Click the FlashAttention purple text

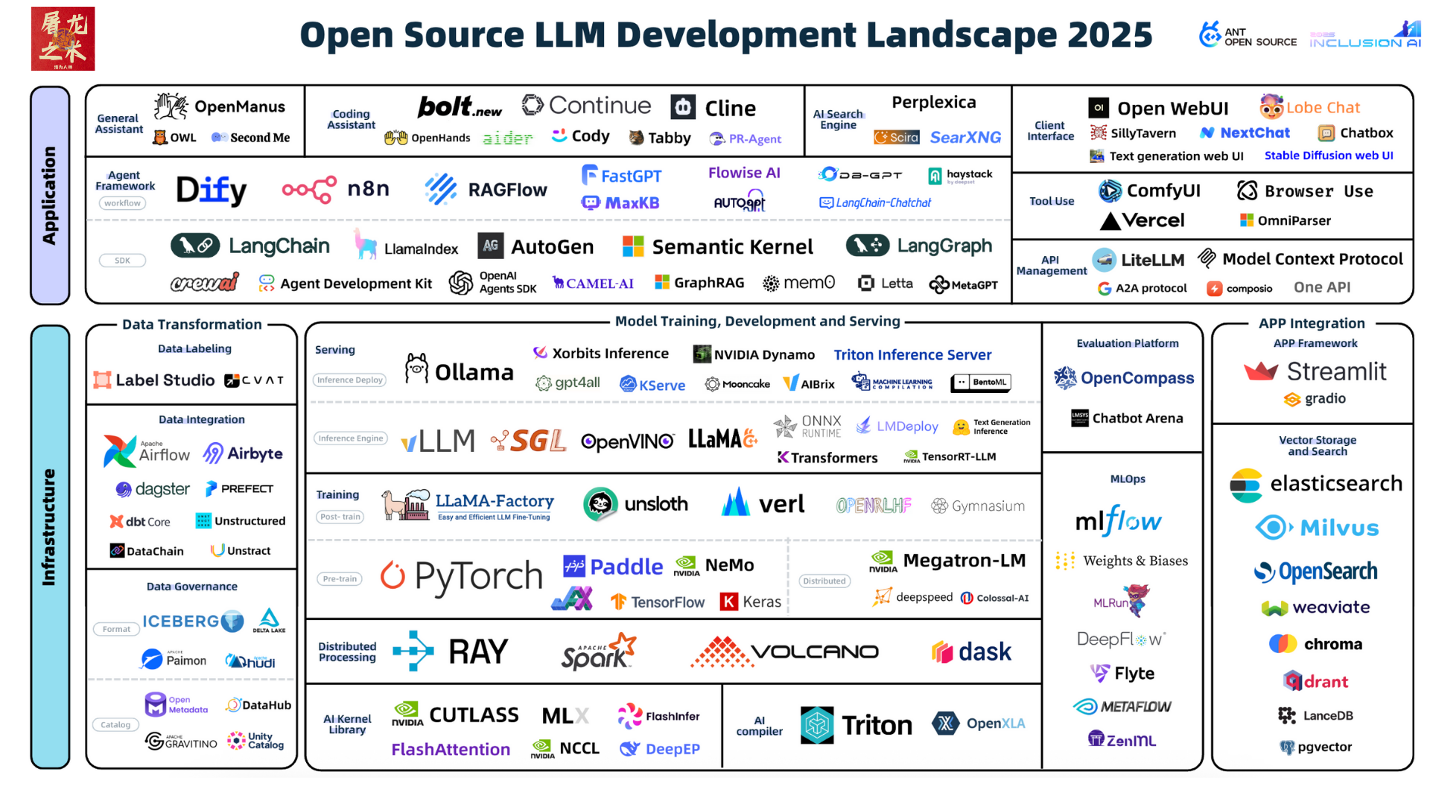coord(451,749)
